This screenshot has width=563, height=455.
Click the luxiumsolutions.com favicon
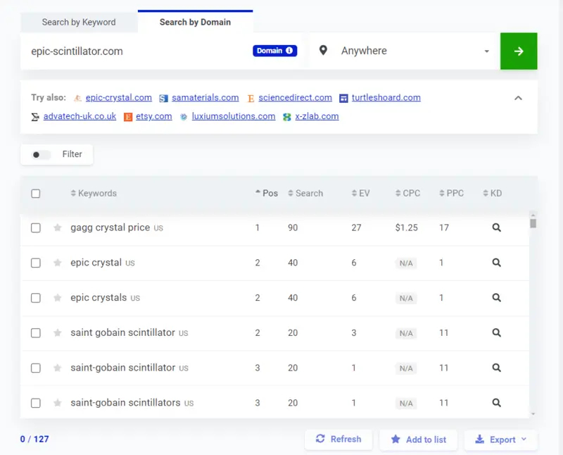[184, 117]
